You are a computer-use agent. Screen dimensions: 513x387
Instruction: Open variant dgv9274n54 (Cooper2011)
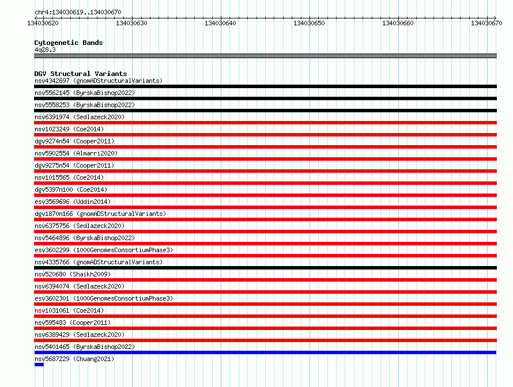point(74,141)
